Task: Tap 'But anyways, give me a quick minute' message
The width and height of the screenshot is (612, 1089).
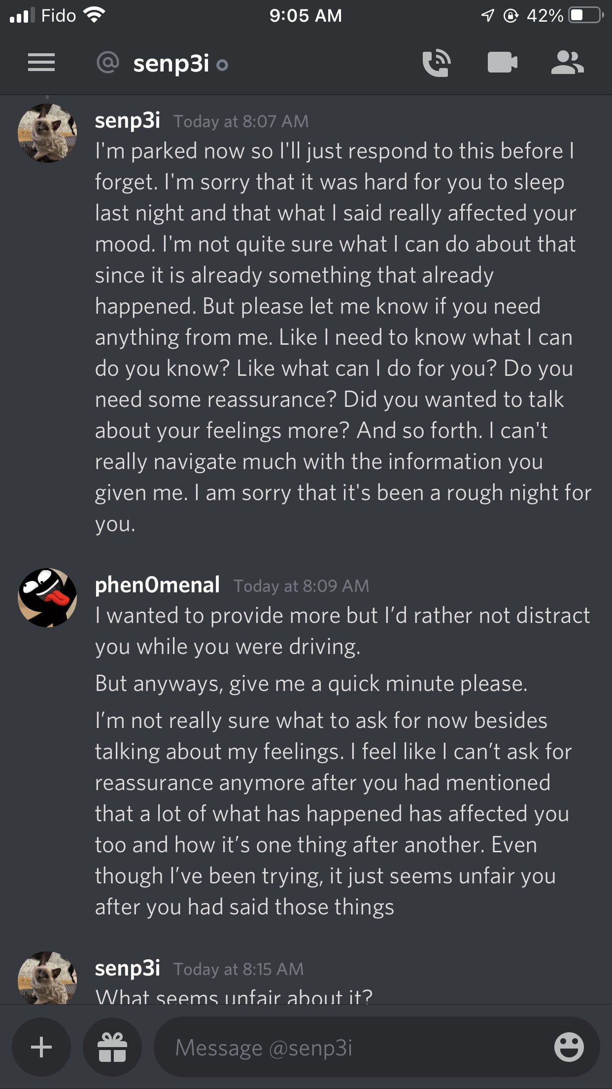Action: pos(311,684)
